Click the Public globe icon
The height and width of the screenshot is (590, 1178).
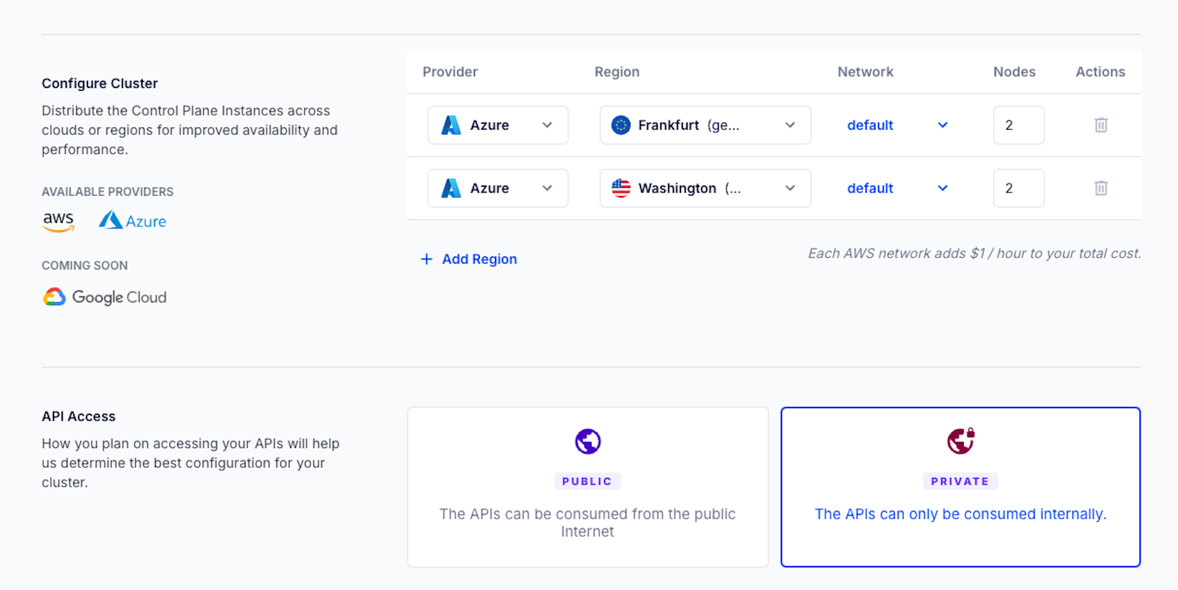588,441
